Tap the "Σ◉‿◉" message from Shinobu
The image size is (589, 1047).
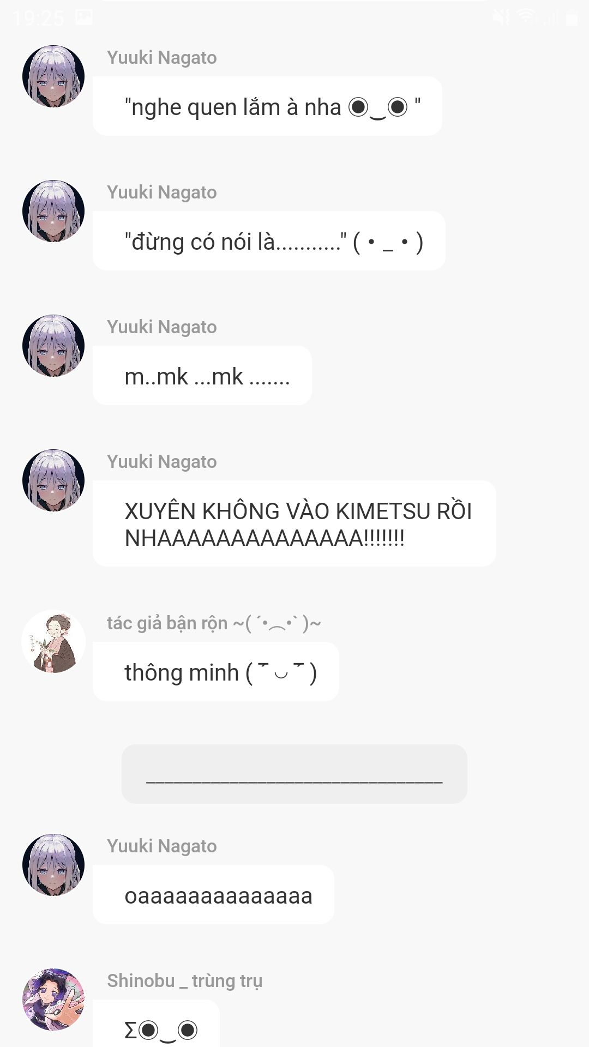(x=157, y=1024)
